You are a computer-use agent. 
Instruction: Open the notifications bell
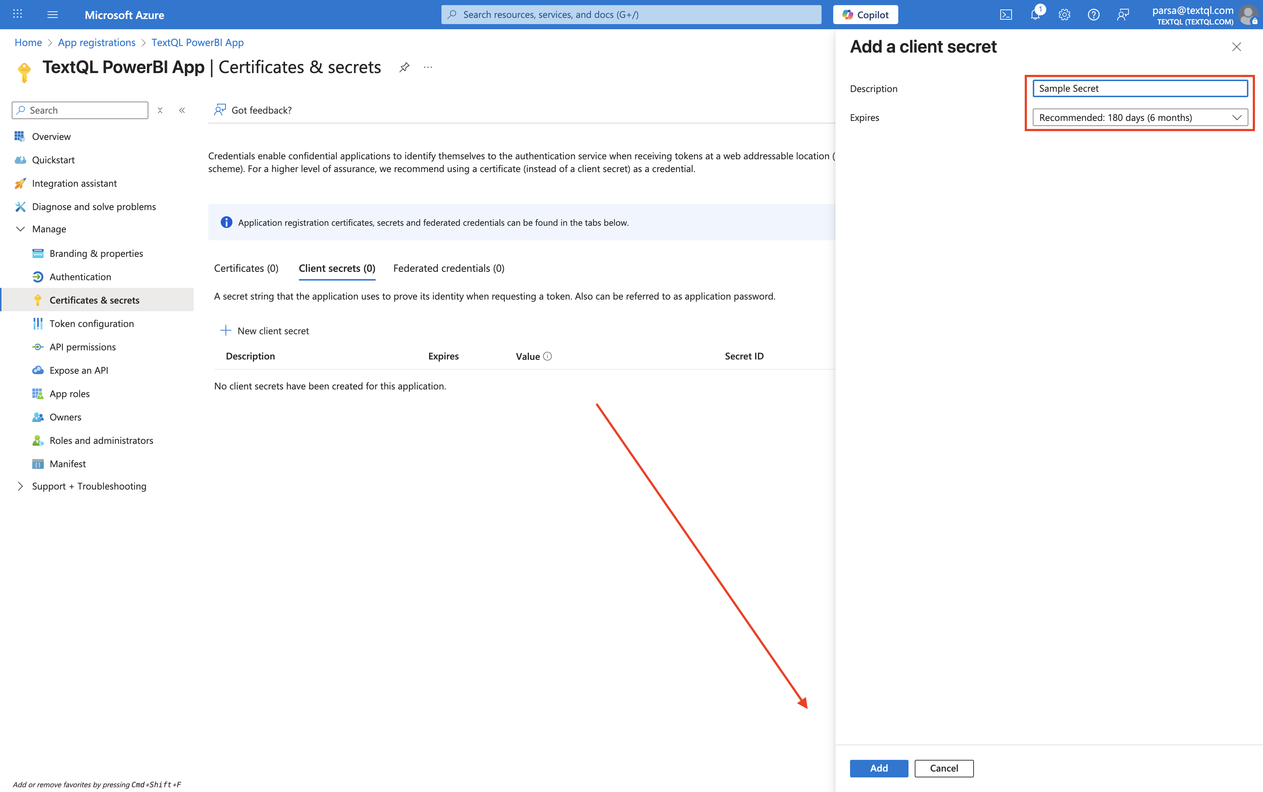tap(1035, 15)
